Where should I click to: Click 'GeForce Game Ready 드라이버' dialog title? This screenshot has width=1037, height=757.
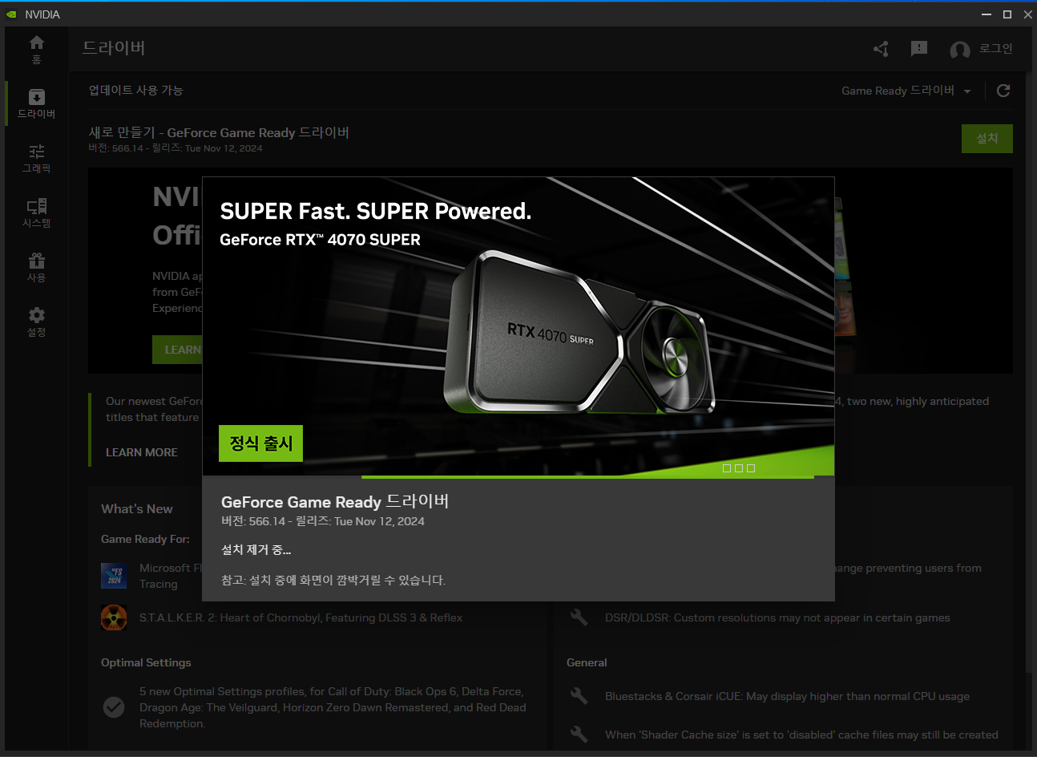click(x=335, y=501)
